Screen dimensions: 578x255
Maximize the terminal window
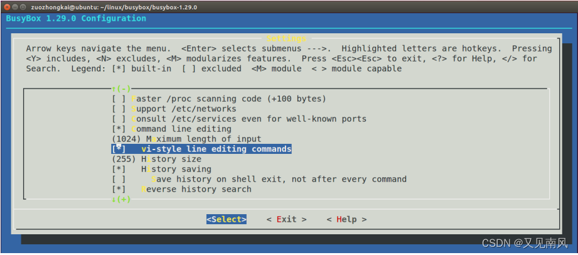[23, 7]
